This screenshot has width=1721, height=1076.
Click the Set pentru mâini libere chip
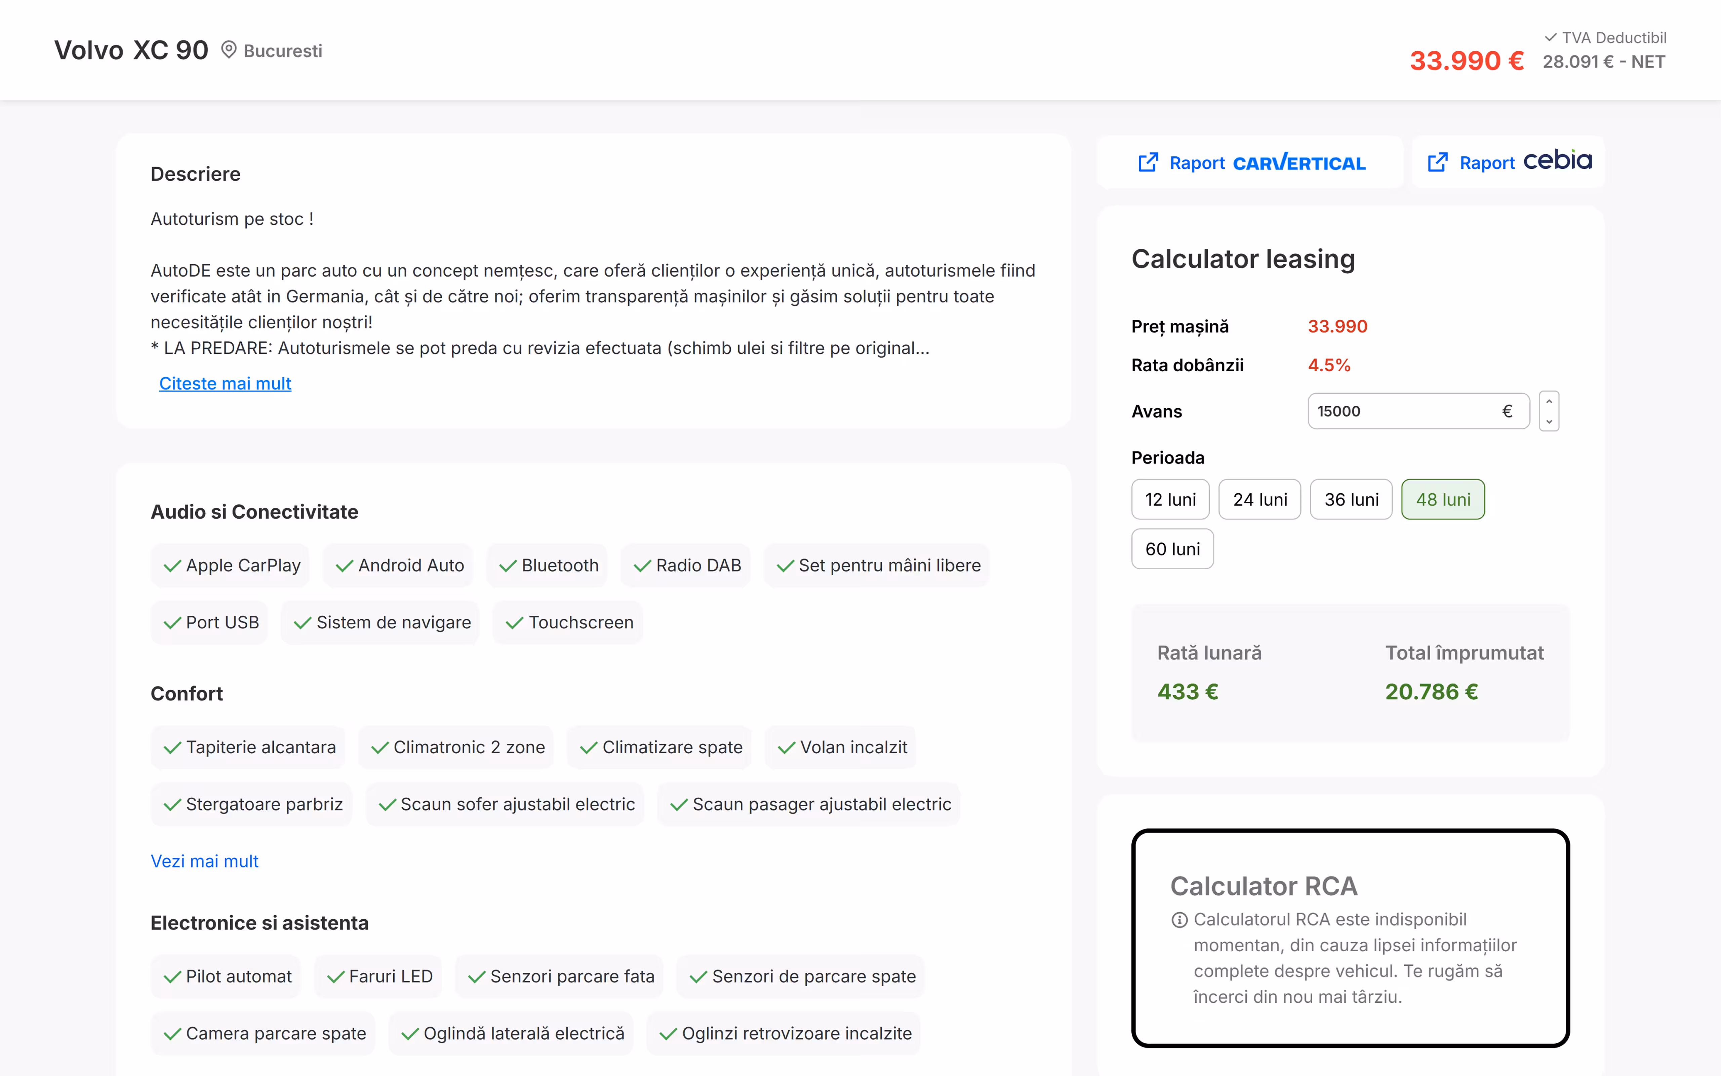pyautogui.click(x=877, y=566)
